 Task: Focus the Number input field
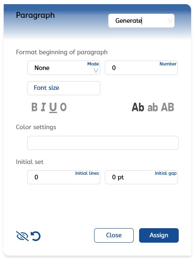tap(141, 68)
